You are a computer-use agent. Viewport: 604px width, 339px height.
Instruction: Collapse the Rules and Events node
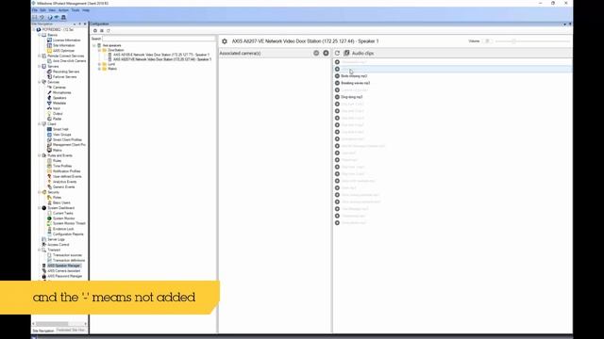coord(40,155)
